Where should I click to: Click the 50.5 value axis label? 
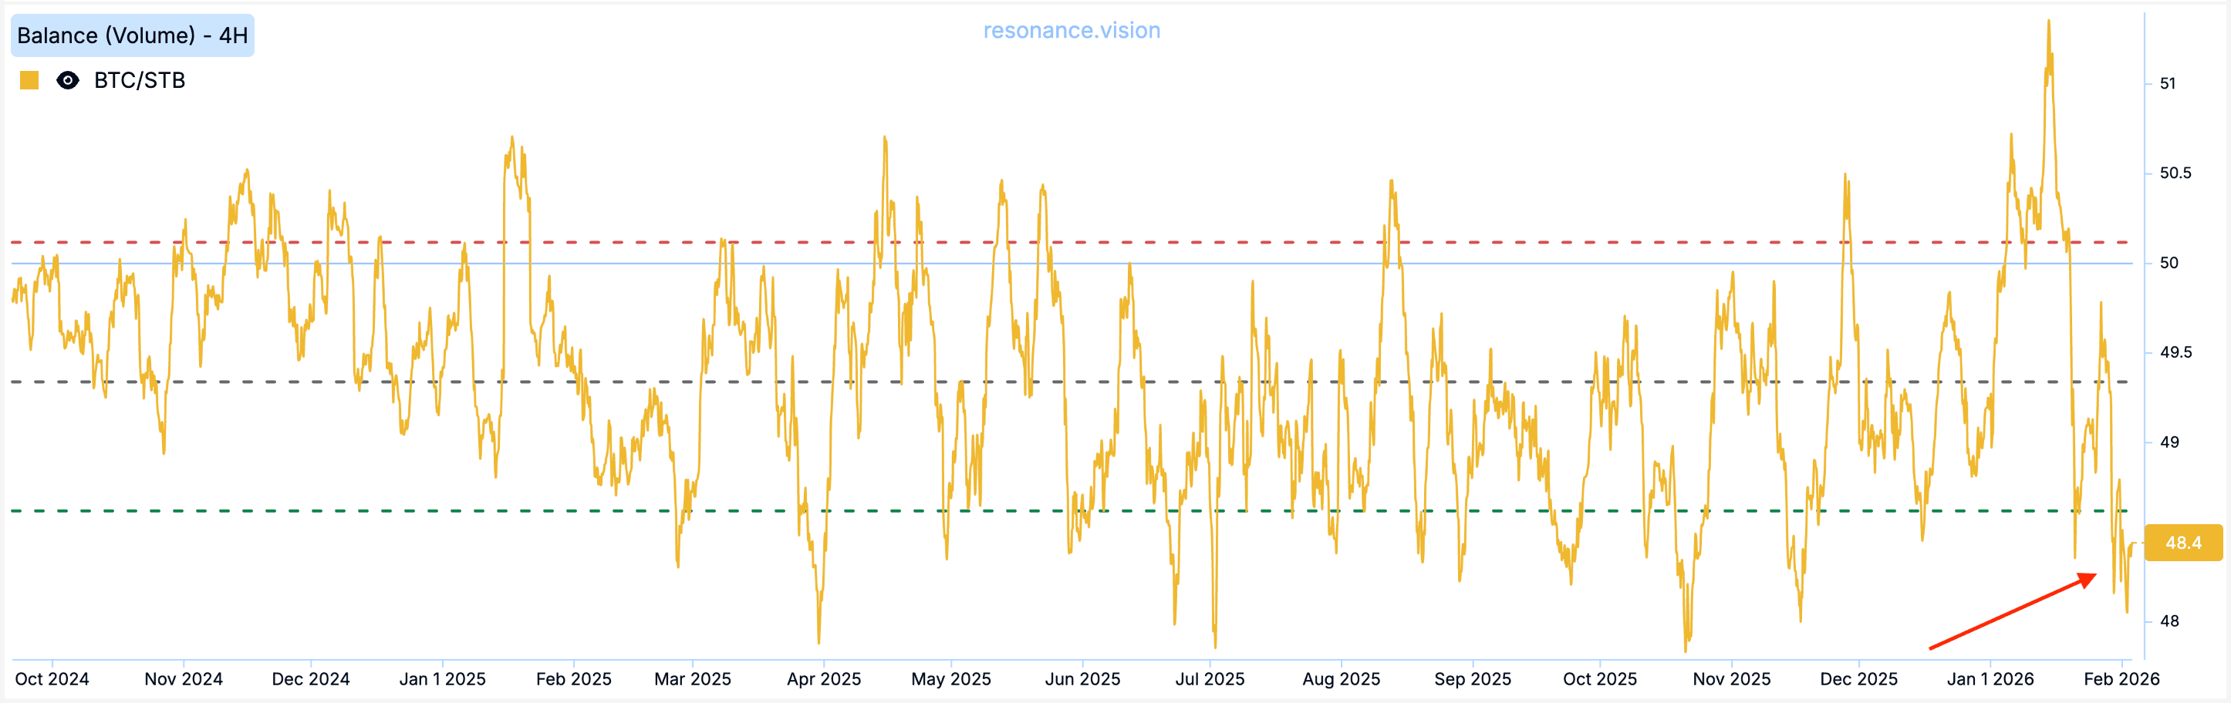(x=2175, y=173)
